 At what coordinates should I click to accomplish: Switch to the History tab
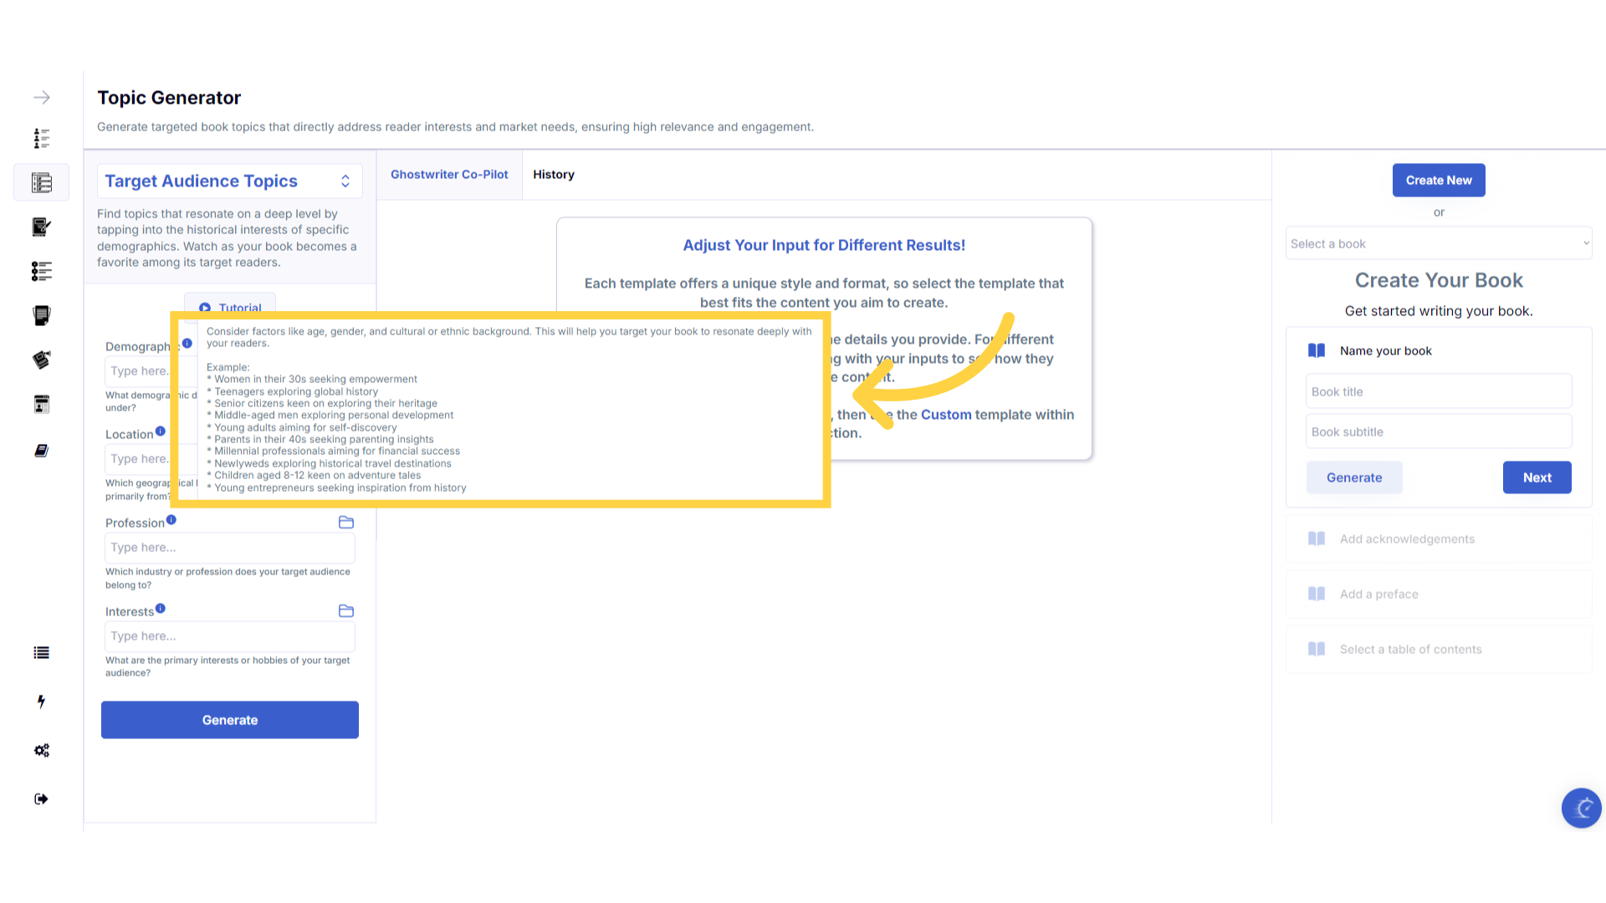point(554,175)
